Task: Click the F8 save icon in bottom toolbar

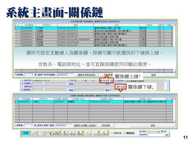Action: (x=87, y=133)
